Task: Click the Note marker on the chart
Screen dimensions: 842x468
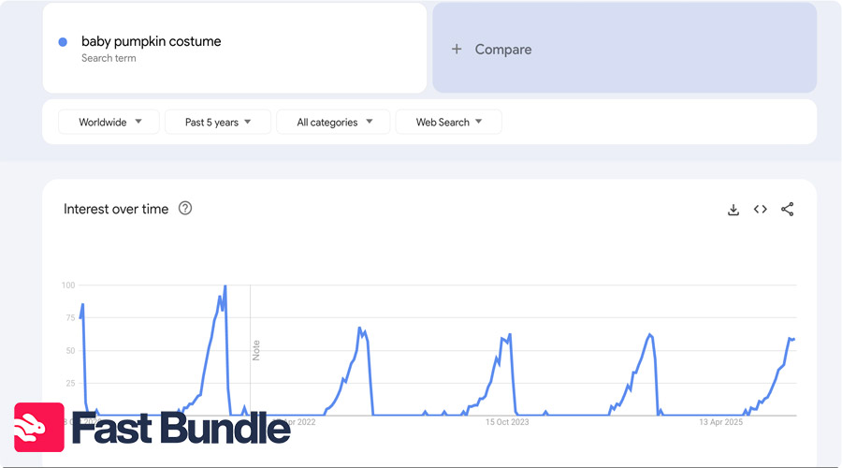Action: tap(256, 349)
